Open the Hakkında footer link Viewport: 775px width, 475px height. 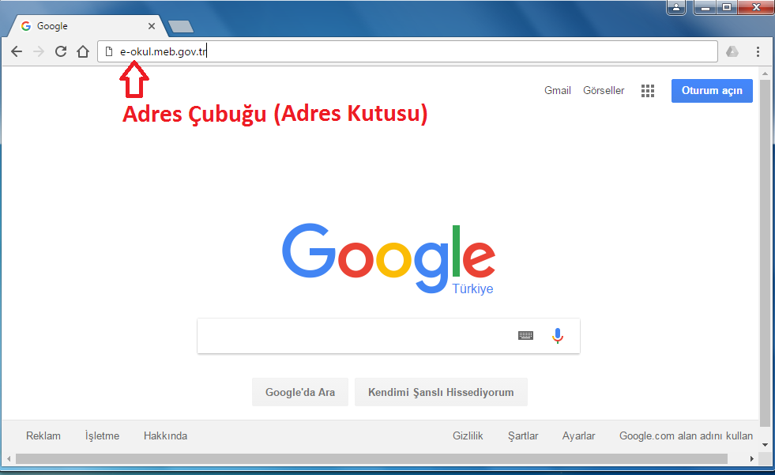166,436
